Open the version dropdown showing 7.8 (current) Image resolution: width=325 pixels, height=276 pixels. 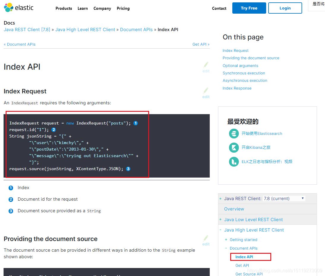284,199
